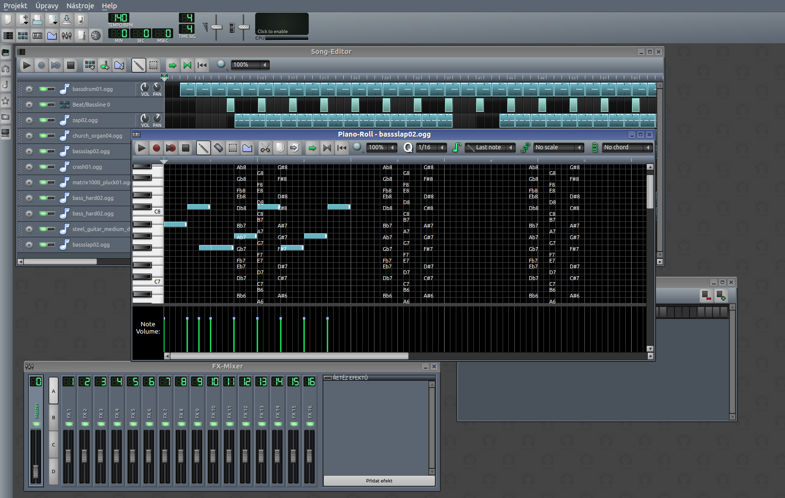Open the Controller Rack from main toolbar
This screenshot has width=785, height=498.
point(96,36)
